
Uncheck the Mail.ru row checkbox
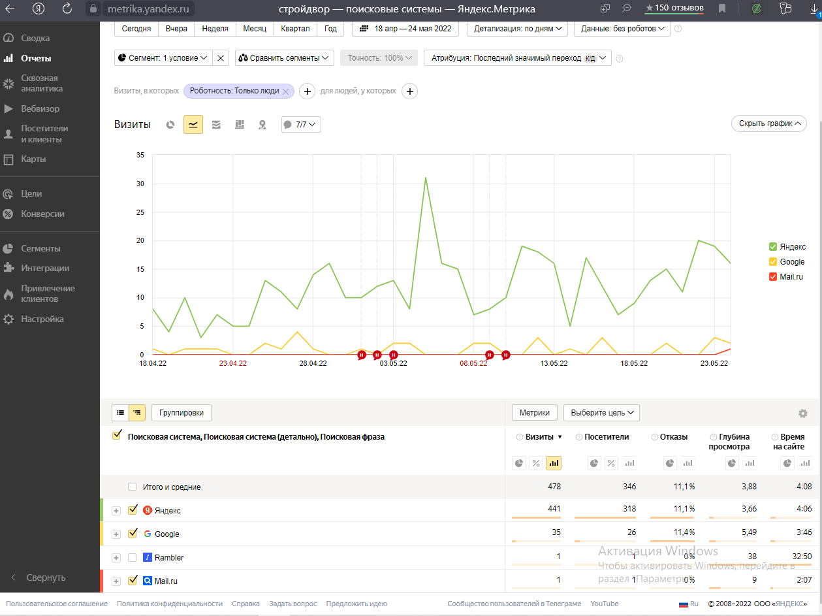click(x=133, y=580)
